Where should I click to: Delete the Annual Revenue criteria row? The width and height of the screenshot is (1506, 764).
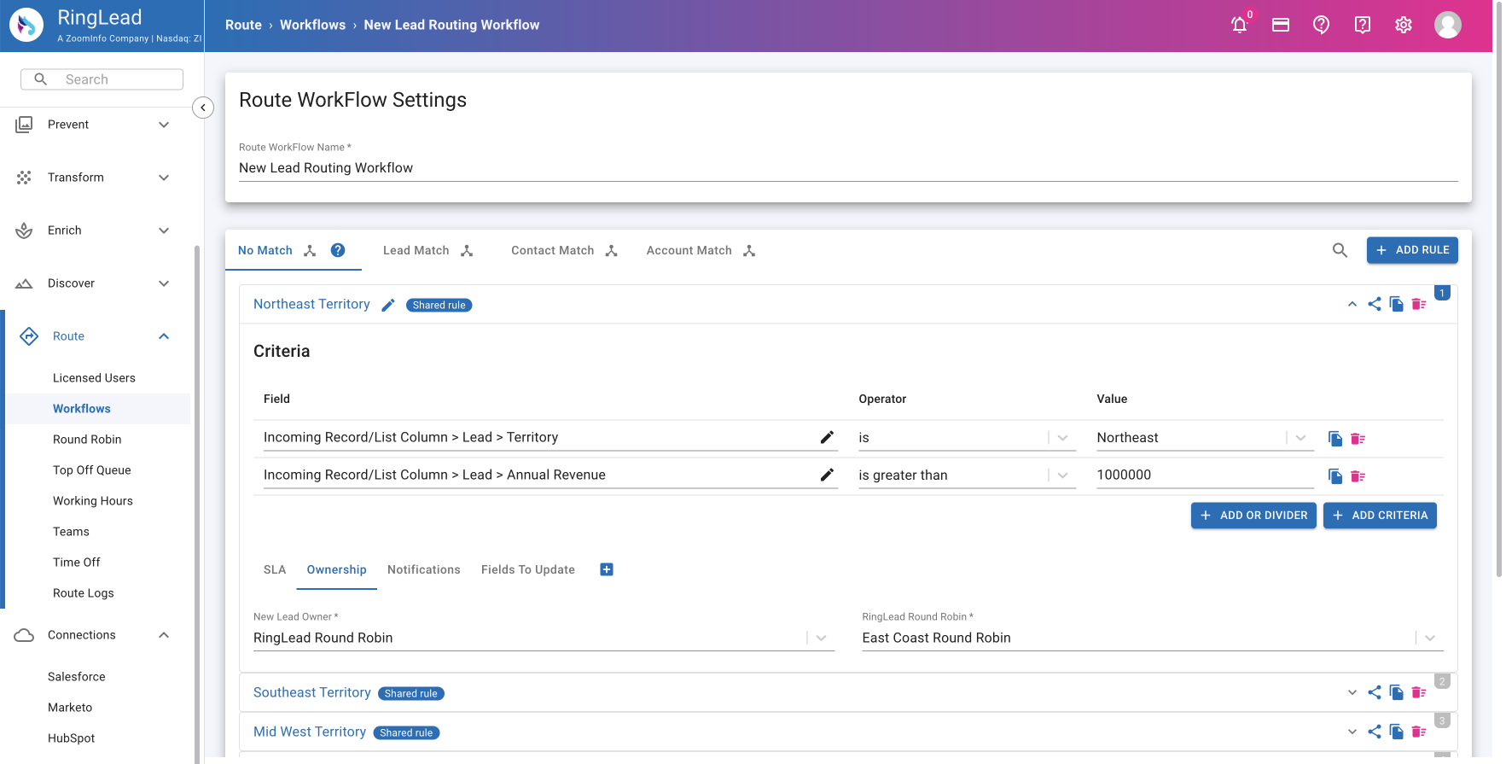coord(1358,476)
